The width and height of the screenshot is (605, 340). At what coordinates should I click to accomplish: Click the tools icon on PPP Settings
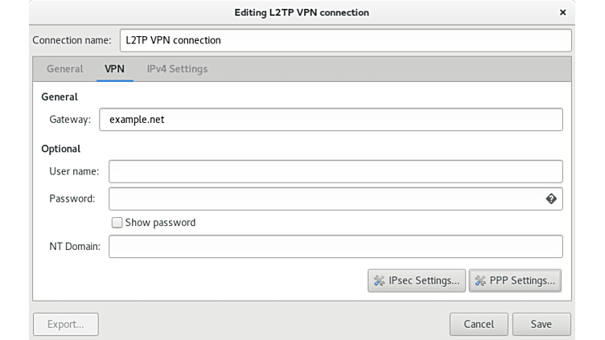480,281
